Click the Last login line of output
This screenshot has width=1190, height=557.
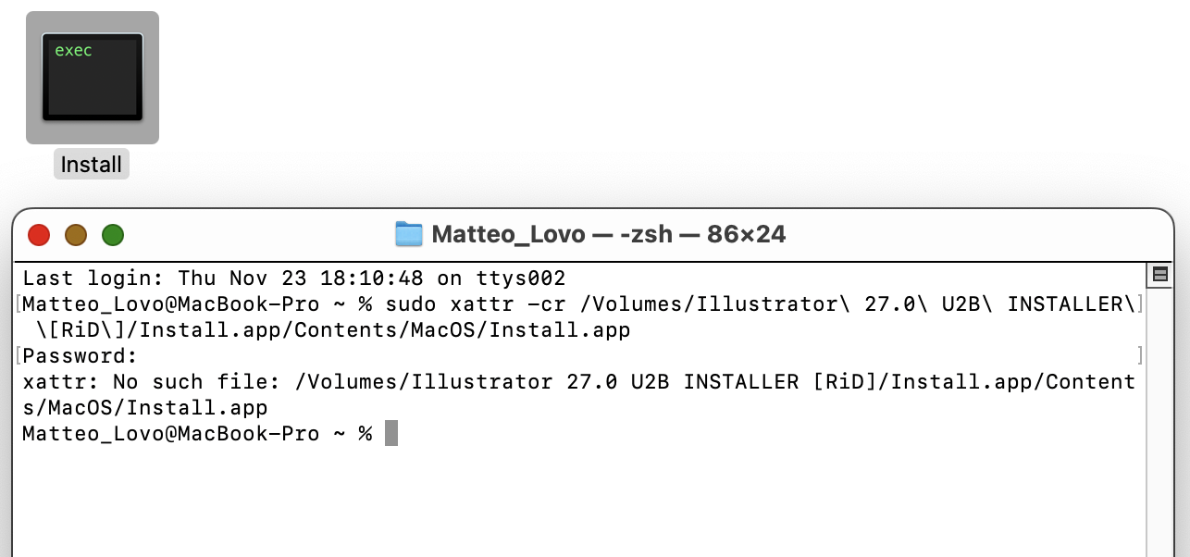[x=294, y=278]
